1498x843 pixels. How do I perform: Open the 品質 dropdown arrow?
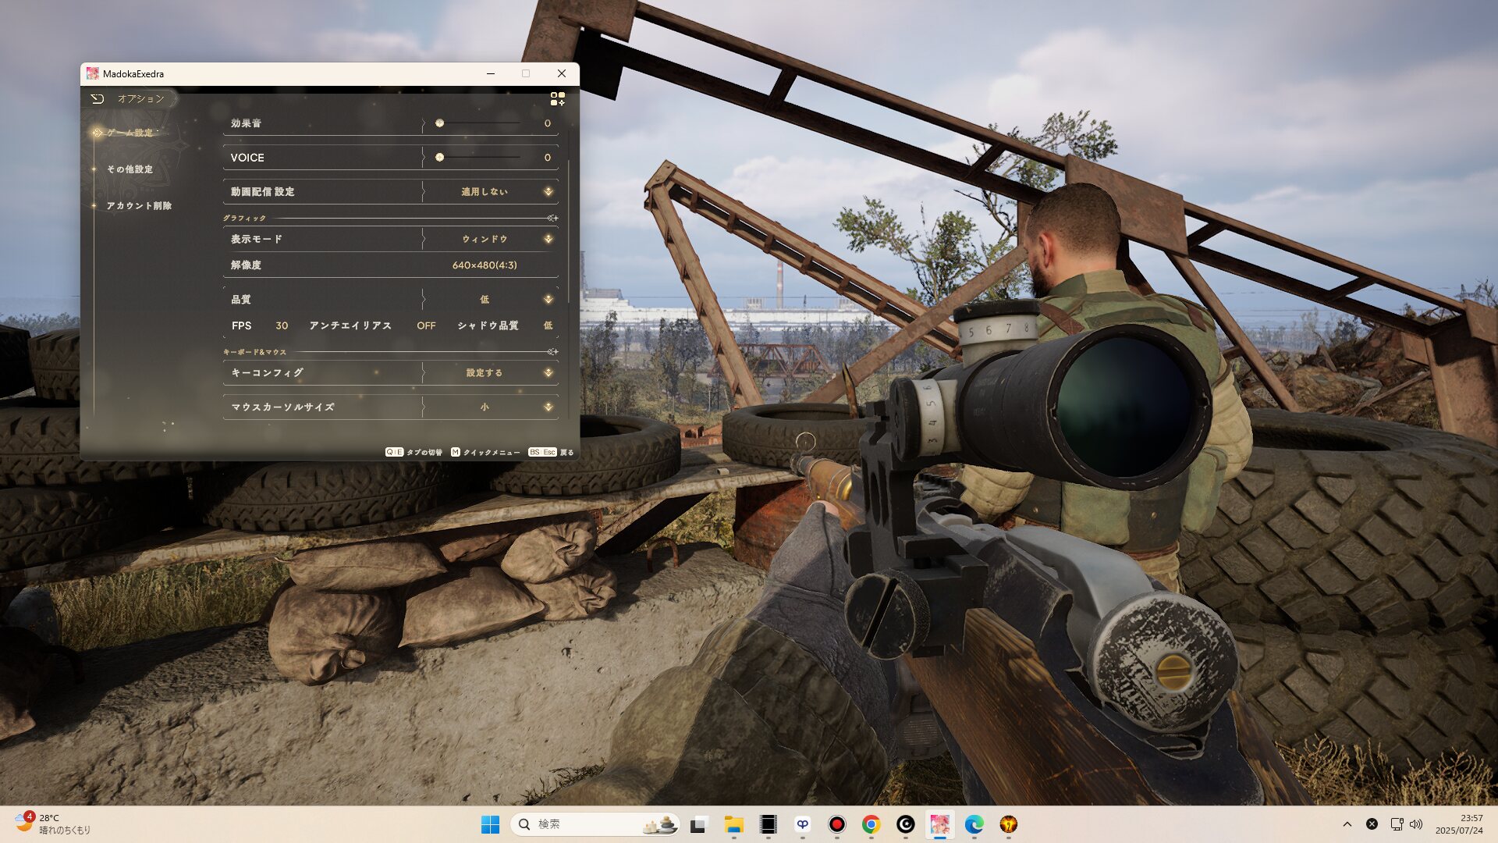(548, 300)
